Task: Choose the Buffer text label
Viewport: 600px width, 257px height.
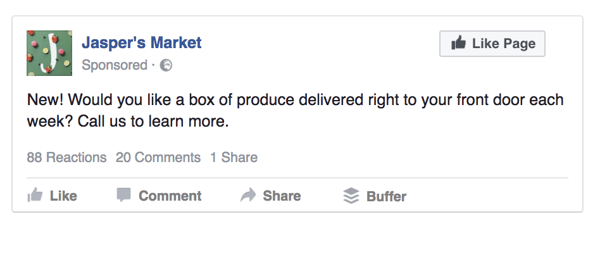Action: click(386, 196)
